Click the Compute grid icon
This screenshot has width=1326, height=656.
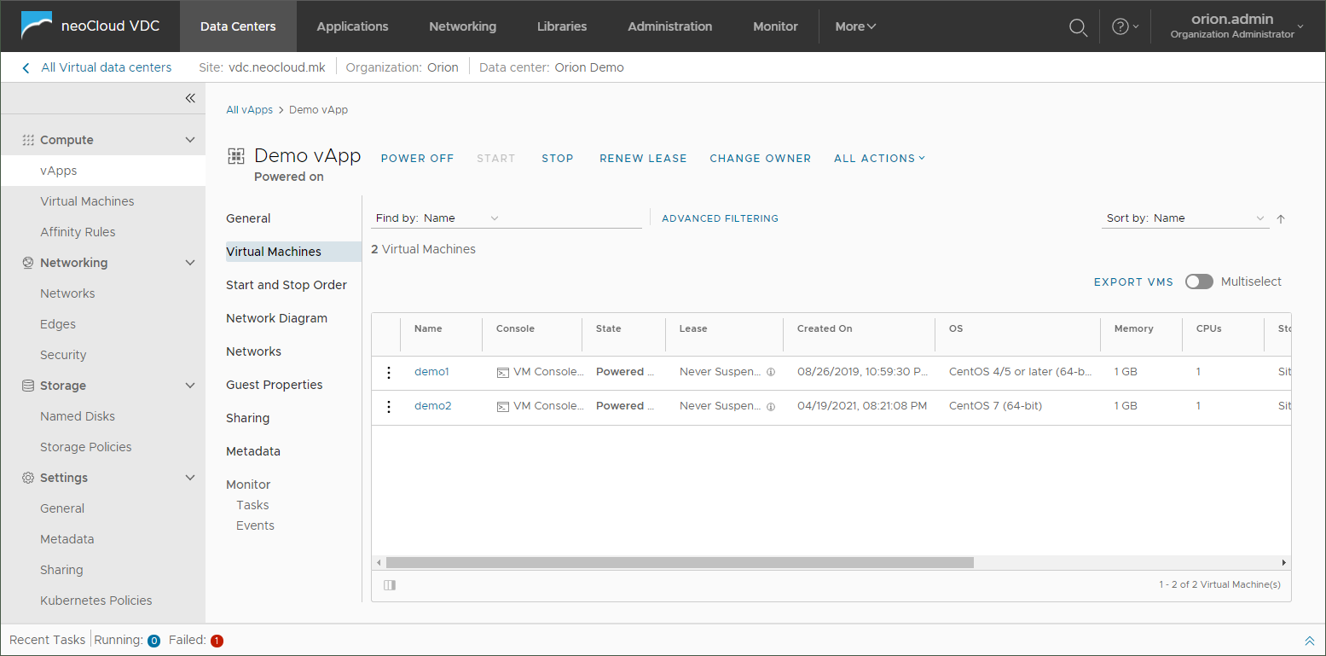click(x=28, y=140)
